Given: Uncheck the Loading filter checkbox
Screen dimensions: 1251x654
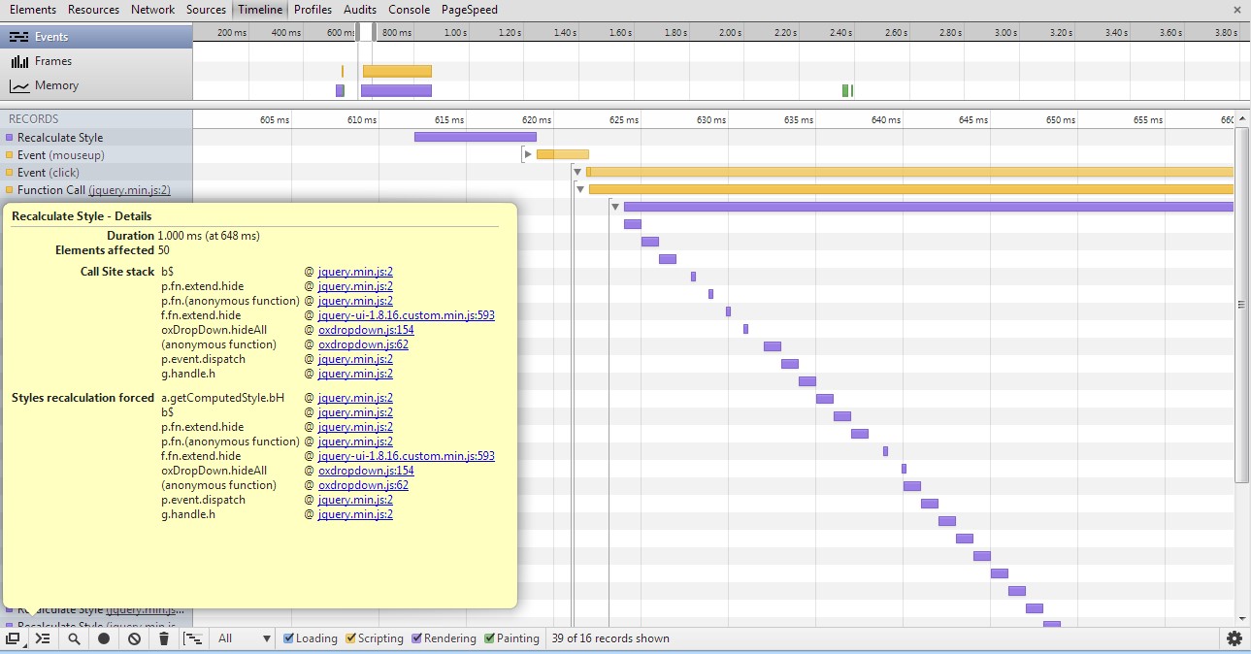Looking at the screenshot, I should [289, 638].
